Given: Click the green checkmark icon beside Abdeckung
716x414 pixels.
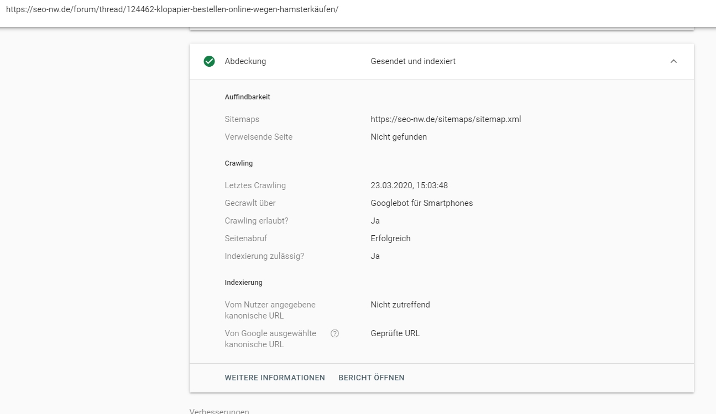Looking at the screenshot, I should [x=209, y=61].
